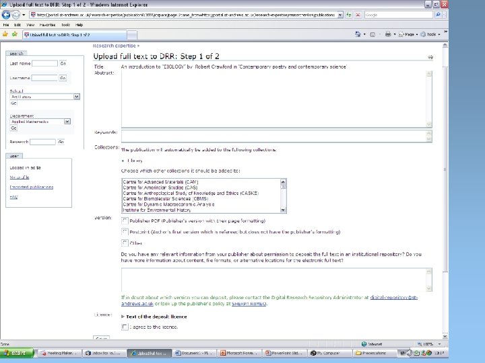Image resolution: width=485 pixels, height=363 pixels.
Task: Switch to PowerPoint Slide Show taskbar item
Action: [x=284, y=353]
